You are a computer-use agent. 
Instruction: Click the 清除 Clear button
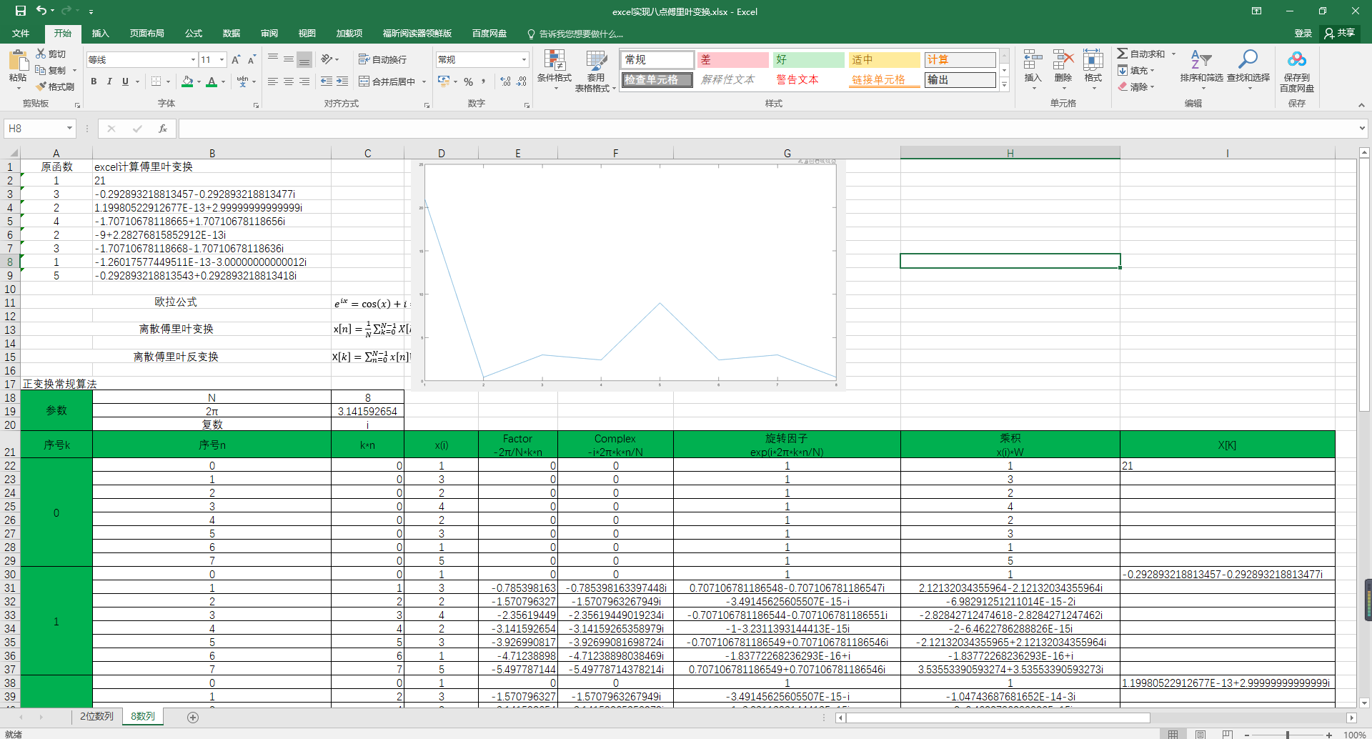[1136, 86]
